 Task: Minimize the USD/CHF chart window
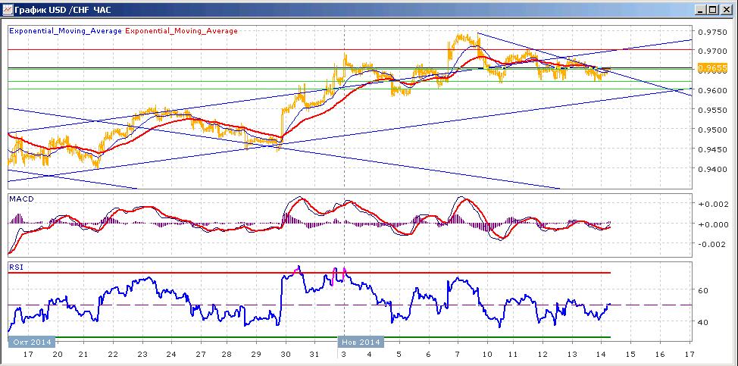coord(702,9)
